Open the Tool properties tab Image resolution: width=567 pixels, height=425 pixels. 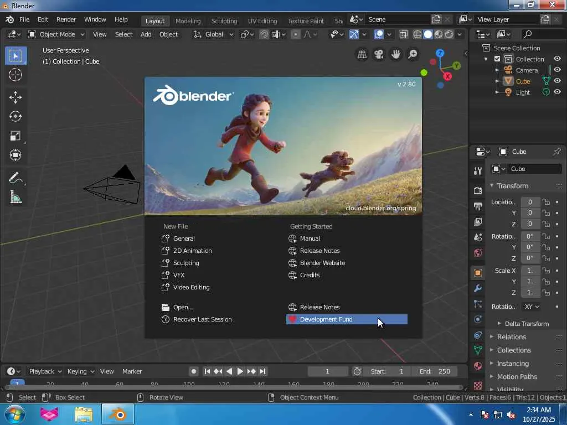[478, 171]
